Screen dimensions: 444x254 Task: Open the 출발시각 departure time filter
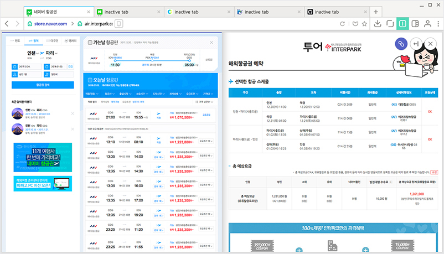click(125, 94)
